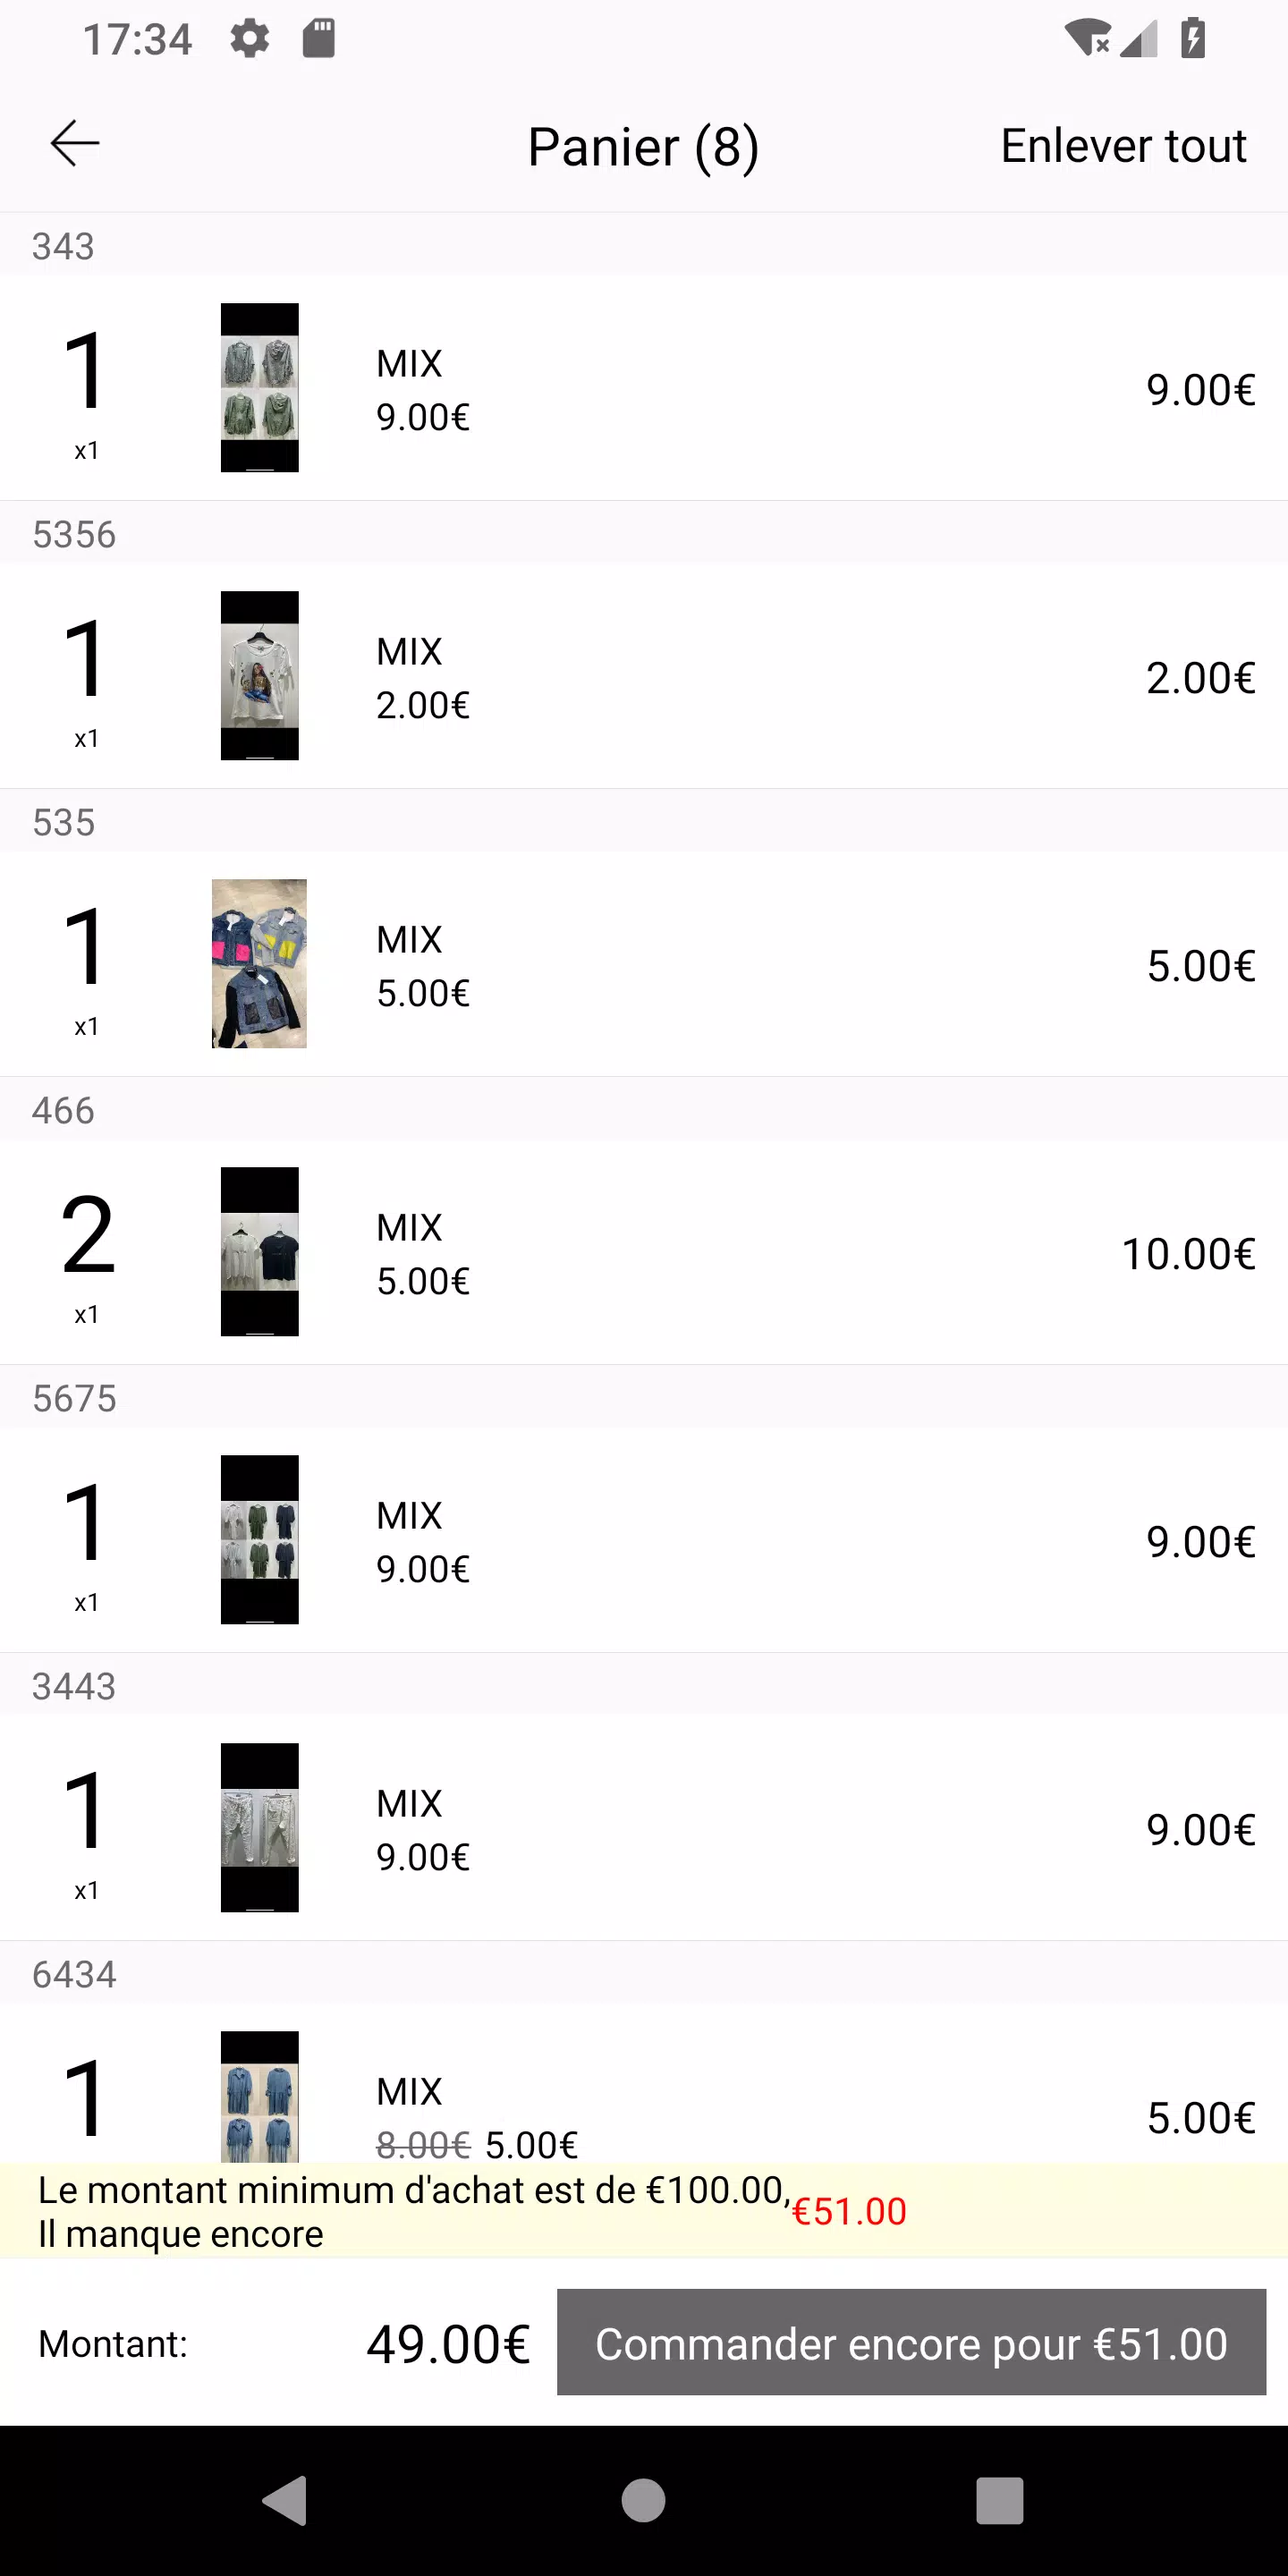Open product 343 jacket thumbnail
Image resolution: width=1288 pixels, height=2576 pixels.
[x=259, y=387]
